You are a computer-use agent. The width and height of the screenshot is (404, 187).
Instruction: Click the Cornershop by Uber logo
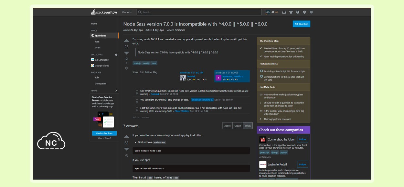[x=263, y=140]
